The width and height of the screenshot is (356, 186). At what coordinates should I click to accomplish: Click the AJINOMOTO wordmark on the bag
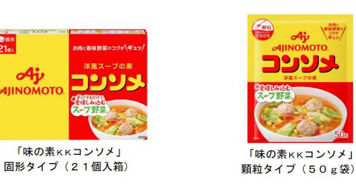[x=300, y=47]
